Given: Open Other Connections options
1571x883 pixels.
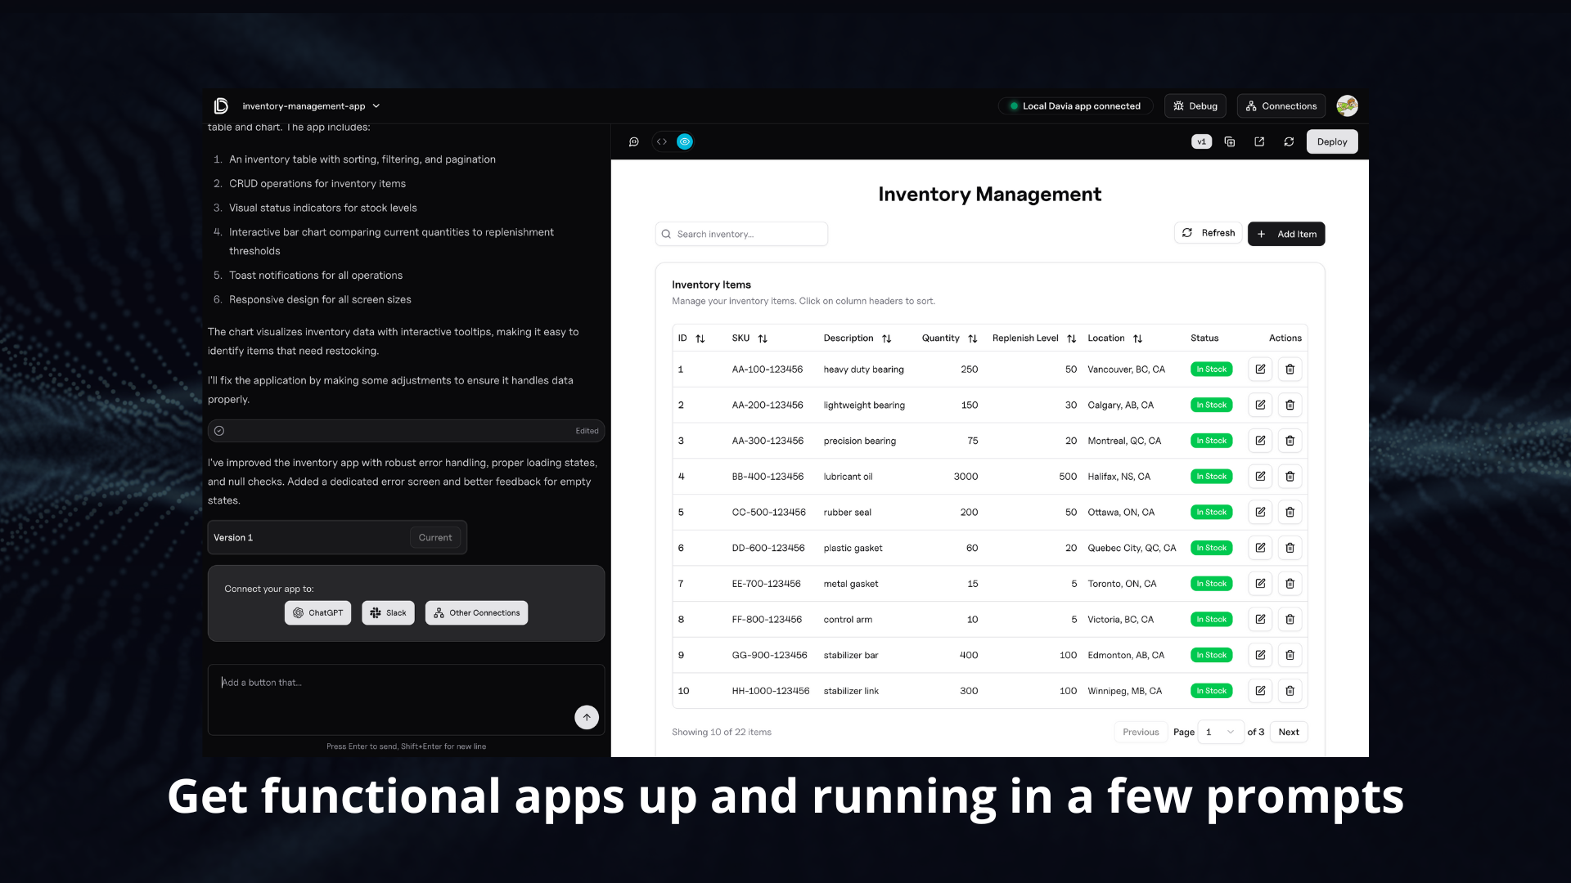Looking at the screenshot, I should coord(476,613).
